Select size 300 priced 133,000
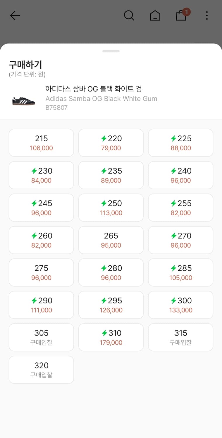The height and width of the screenshot is (438, 222). 180,305
